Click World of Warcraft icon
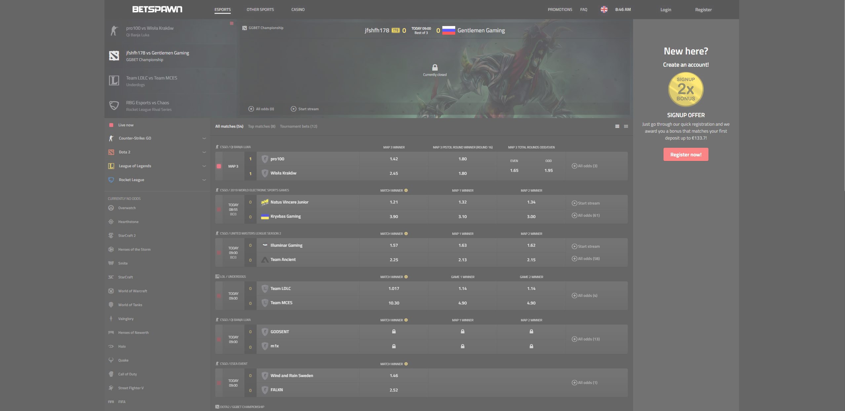The height and width of the screenshot is (411, 845). tap(111, 291)
